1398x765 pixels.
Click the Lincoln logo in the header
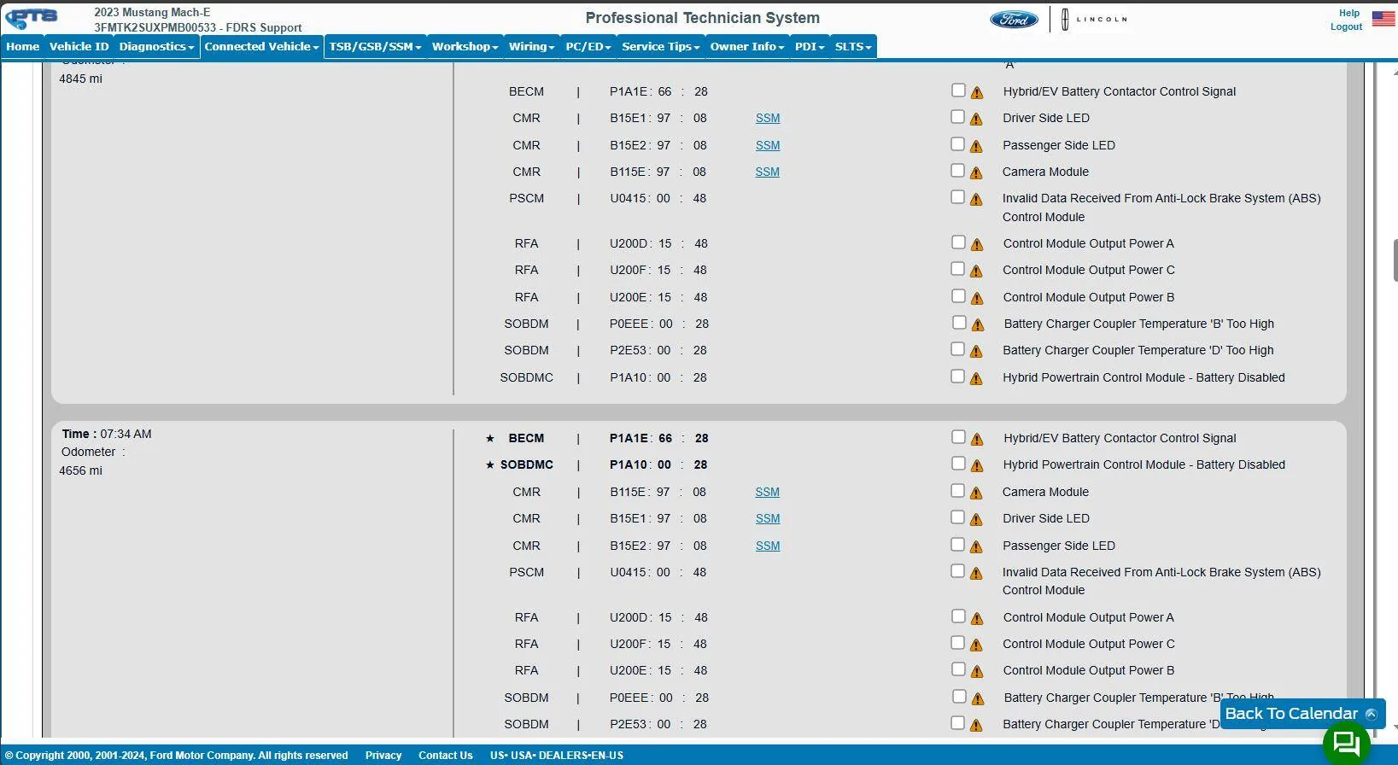click(1094, 19)
